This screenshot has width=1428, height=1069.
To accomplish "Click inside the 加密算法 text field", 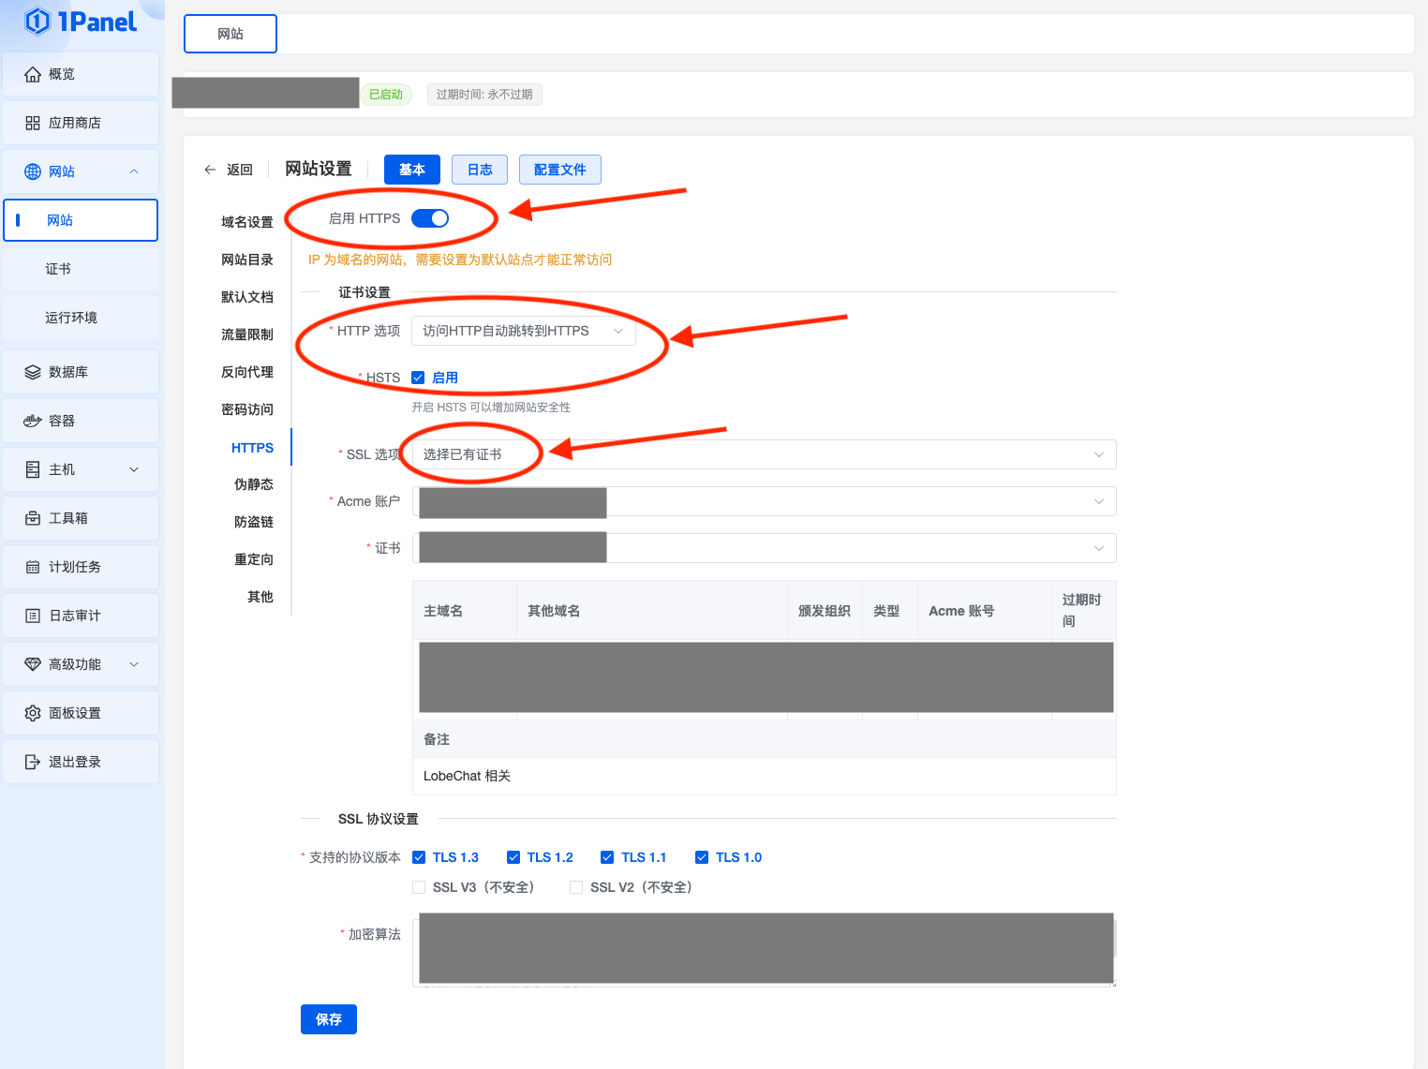I will pos(764,948).
